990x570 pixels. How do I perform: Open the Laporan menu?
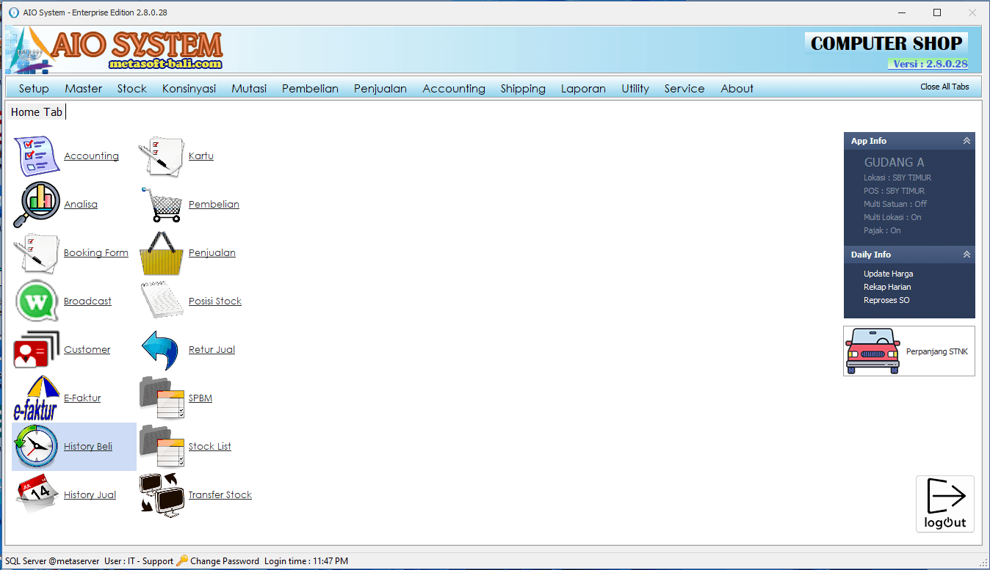[583, 88]
